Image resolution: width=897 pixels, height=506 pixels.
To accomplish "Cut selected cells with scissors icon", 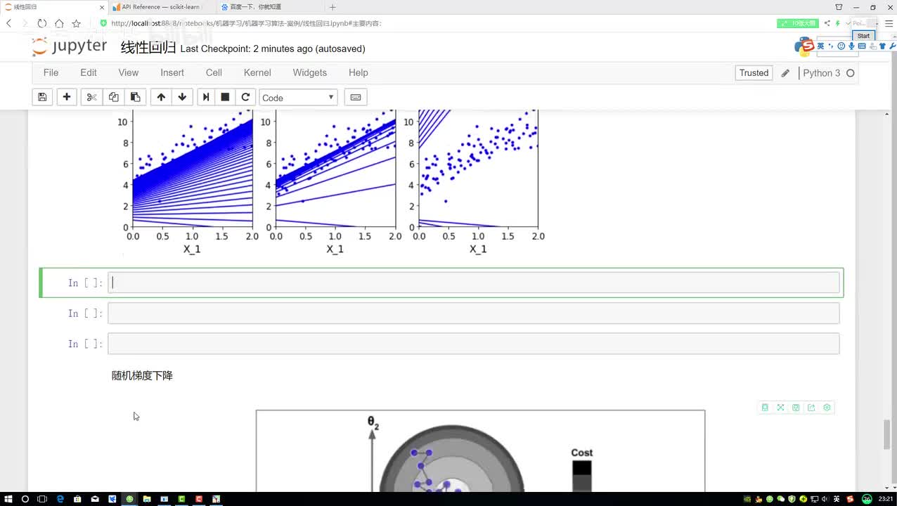I will click(91, 97).
